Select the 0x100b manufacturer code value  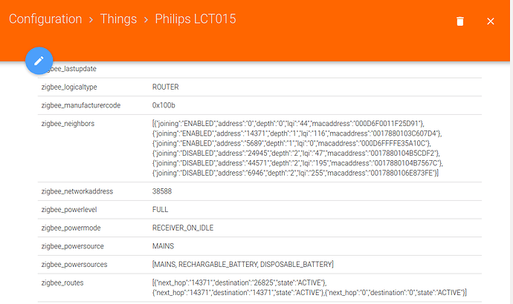click(x=164, y=105)
